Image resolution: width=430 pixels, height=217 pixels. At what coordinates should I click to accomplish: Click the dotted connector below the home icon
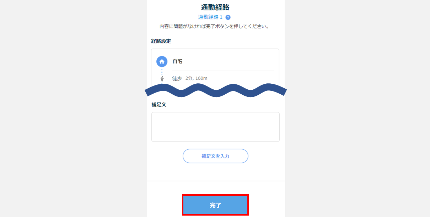(162, 71)
